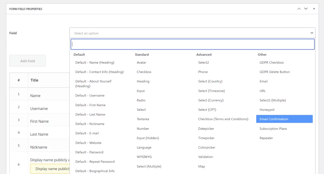The width and height of the screenshot is (324, 174).
Task: Select the Select2 advanced option
Action: (203, 62)
